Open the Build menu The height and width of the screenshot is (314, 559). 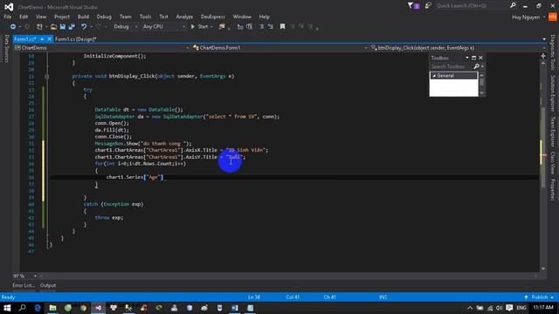(x=83, y=17)
